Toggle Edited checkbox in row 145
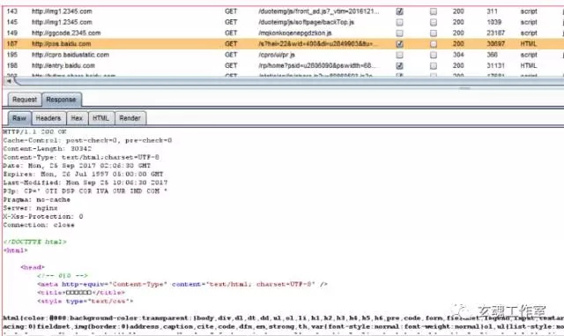 (434, 22)
